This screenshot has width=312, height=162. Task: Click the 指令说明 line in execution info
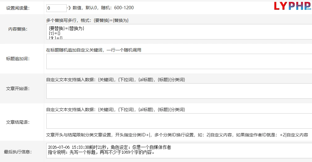pyautogui.click(x=101, y=152)
